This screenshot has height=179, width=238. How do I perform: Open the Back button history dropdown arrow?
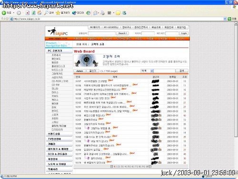tap(14, 13)
